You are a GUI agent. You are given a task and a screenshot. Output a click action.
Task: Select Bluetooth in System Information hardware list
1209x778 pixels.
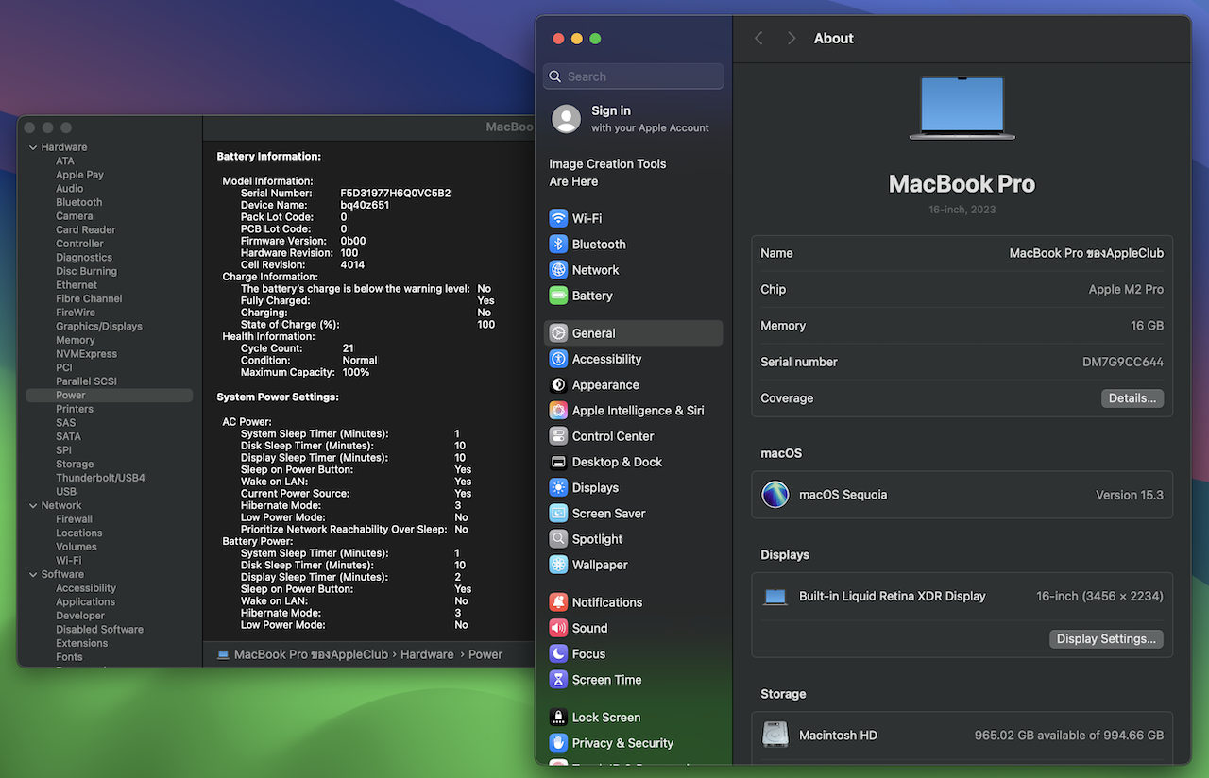[x=78, y=202]
